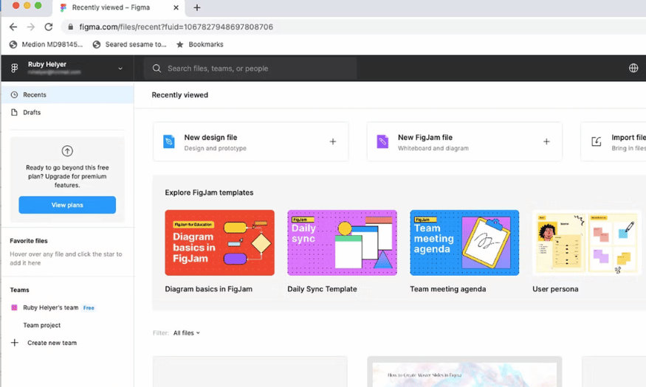The height and width of the screenshot is (387, 646).
Task: Click the plus on New design file card
Action: (x=333, y=142)
